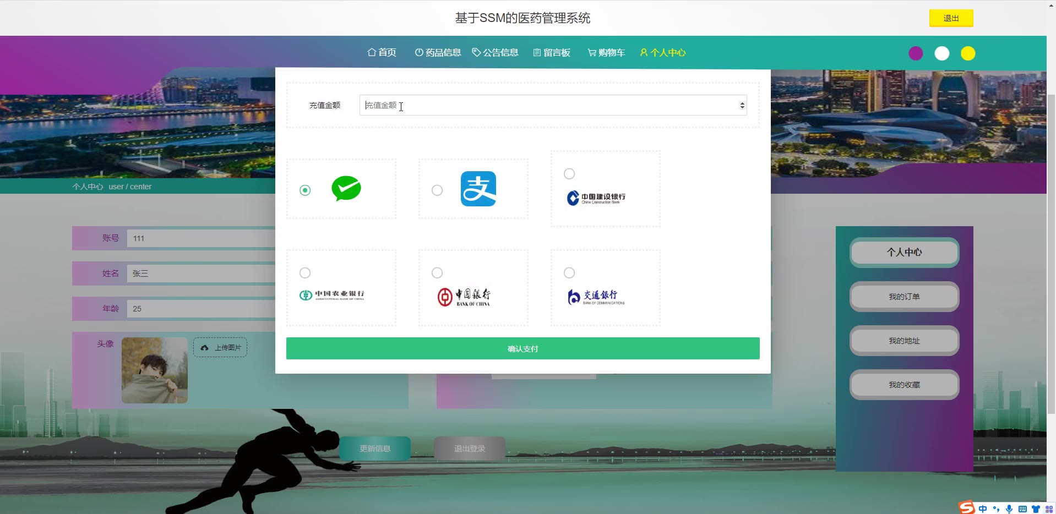Pick the white theme color circle
Image resolution: width=1056 pixels, height=514 pixels.
[x=942, y=53]
